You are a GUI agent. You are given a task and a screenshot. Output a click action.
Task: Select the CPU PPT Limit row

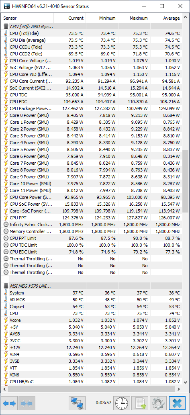[91, 238]
